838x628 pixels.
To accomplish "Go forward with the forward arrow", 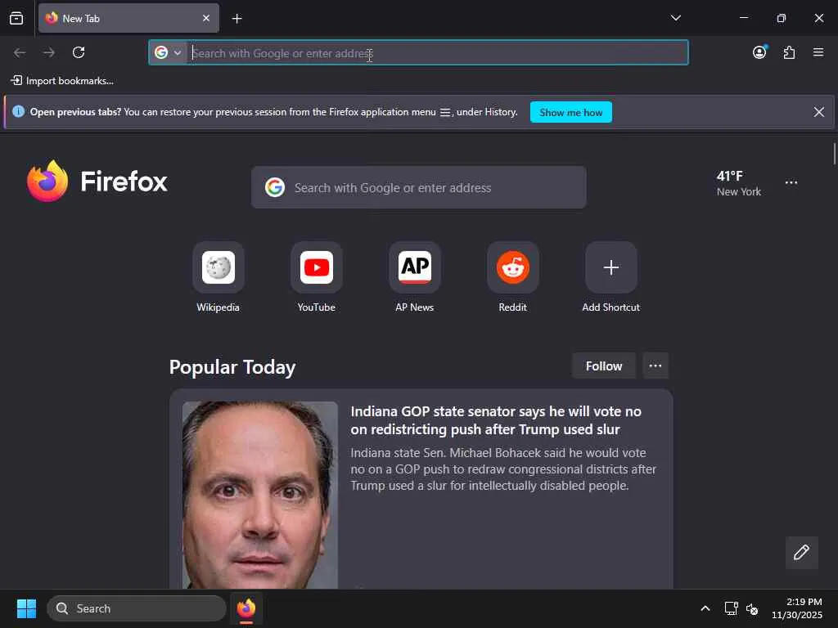I will click(49, 52).
